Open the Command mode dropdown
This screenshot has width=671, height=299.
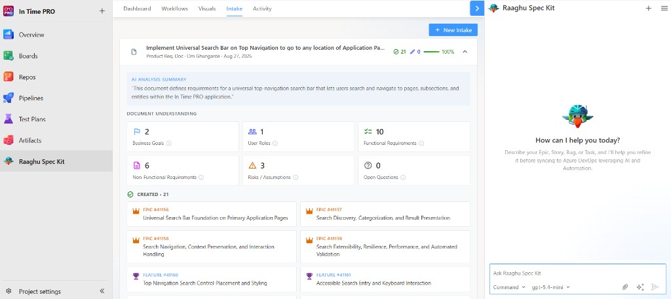coord(509,287)
